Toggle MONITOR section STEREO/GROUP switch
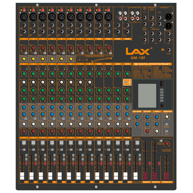 [167, 124]
